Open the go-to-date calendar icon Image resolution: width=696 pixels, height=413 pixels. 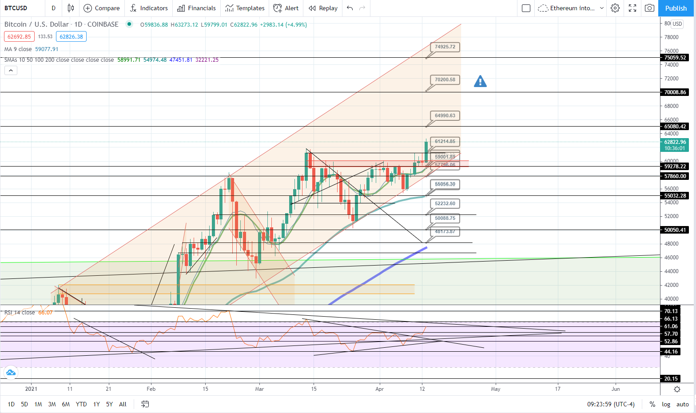coord(145,404)
